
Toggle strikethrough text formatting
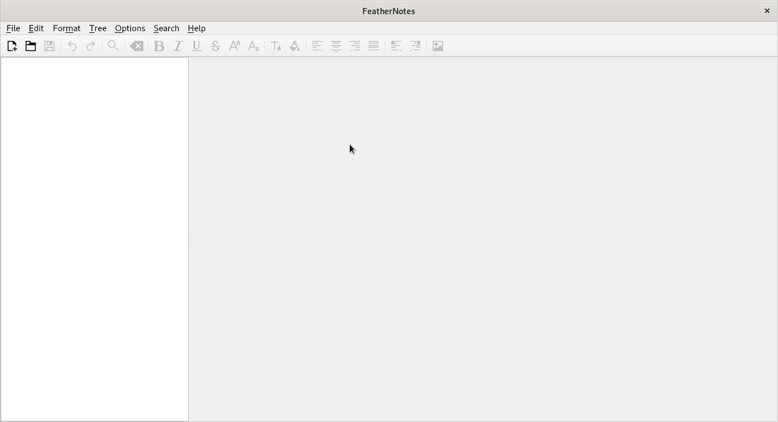click(x=216, y=46)
